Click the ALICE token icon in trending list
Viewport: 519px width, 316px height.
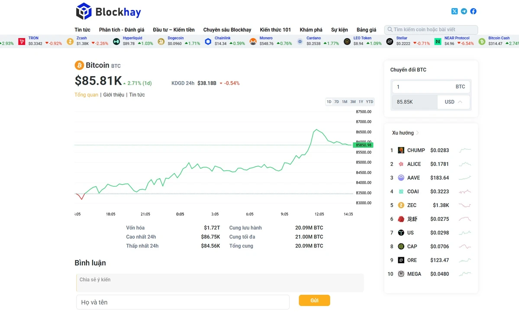401,164
